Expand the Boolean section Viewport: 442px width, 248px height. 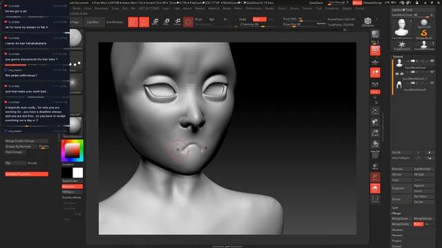coord(398,229)
